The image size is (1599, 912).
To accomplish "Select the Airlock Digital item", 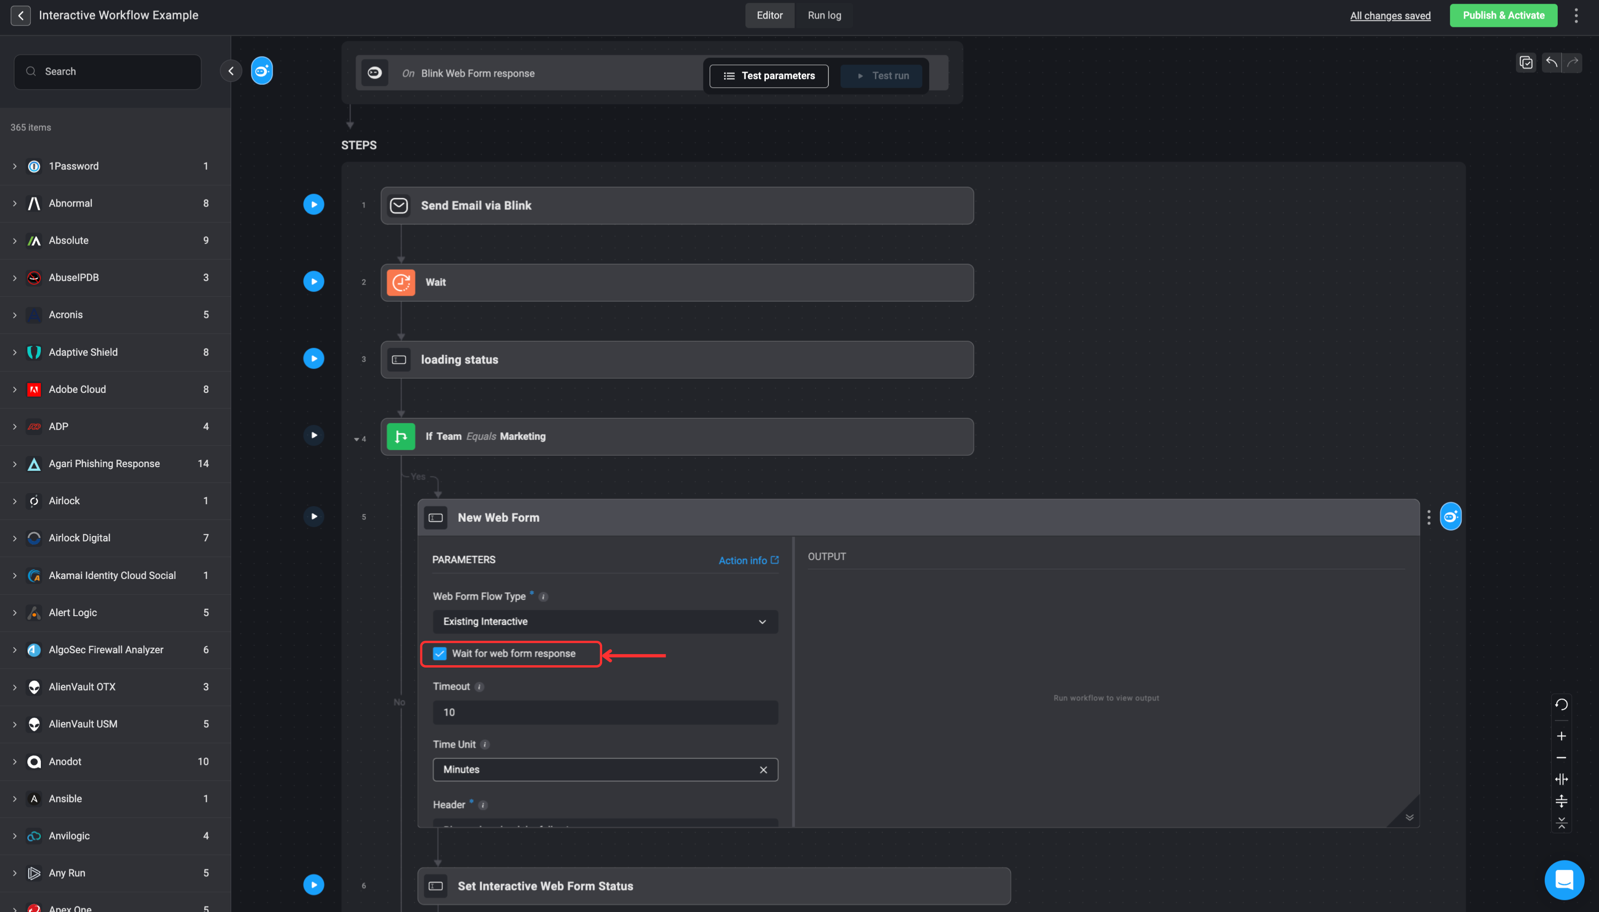I will click(x=115, y=538).
